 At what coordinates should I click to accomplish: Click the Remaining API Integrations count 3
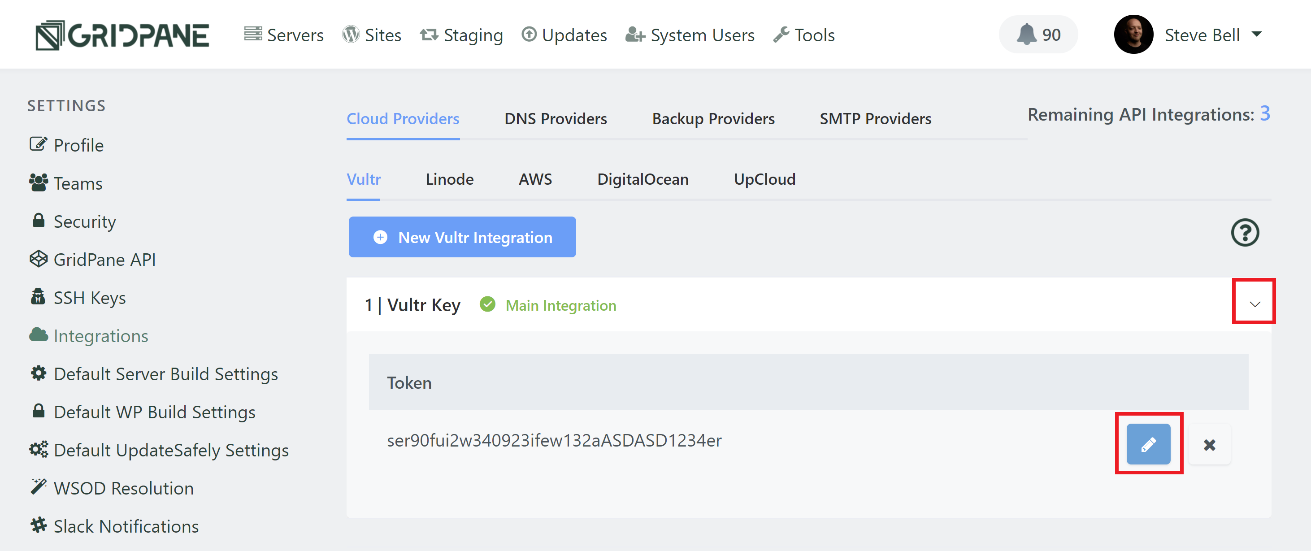tap(1265, 113)
